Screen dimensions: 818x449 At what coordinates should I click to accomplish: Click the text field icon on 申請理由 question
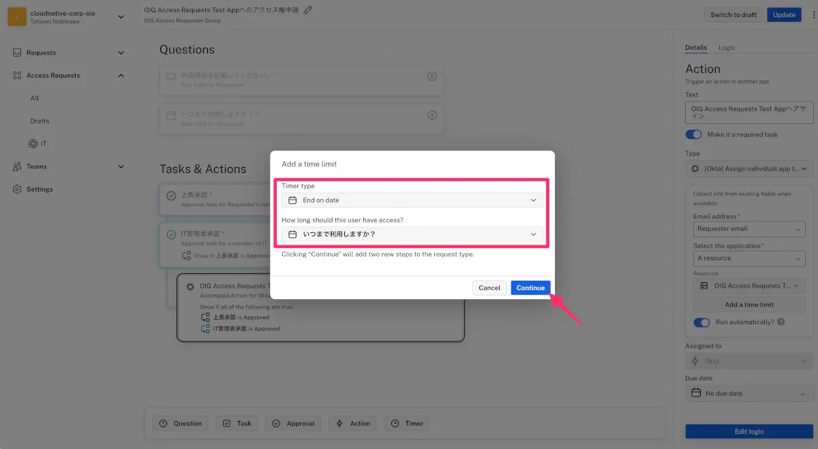pos(171,76)
